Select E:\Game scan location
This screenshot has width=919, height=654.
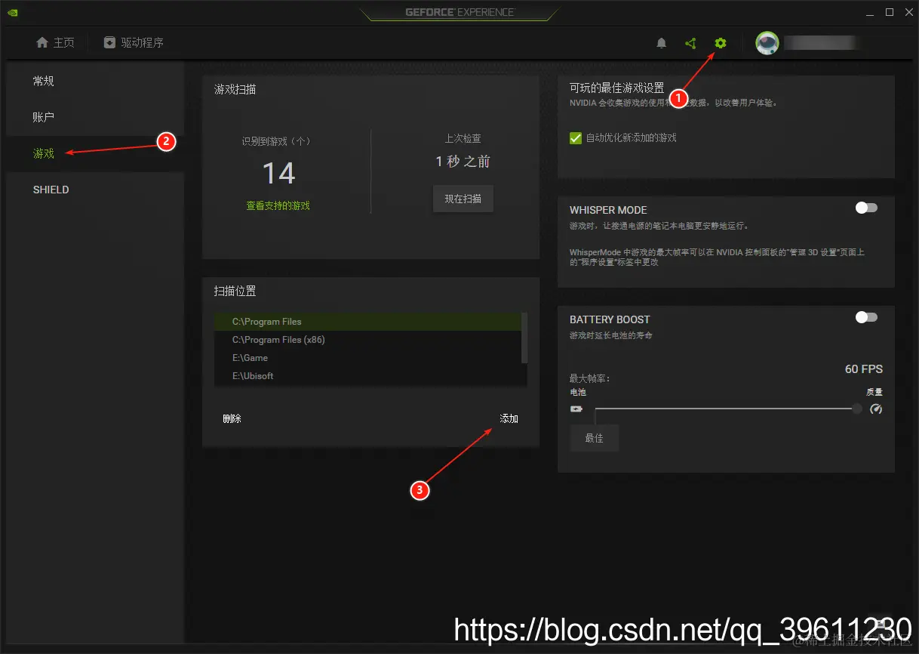click(367, 358)
